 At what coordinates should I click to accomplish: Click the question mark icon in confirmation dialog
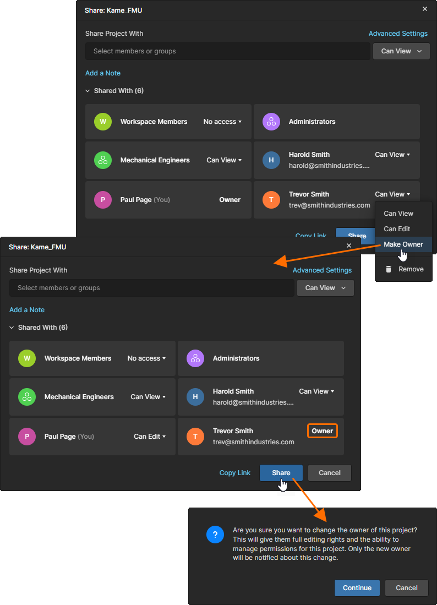(x=215, y=534)
